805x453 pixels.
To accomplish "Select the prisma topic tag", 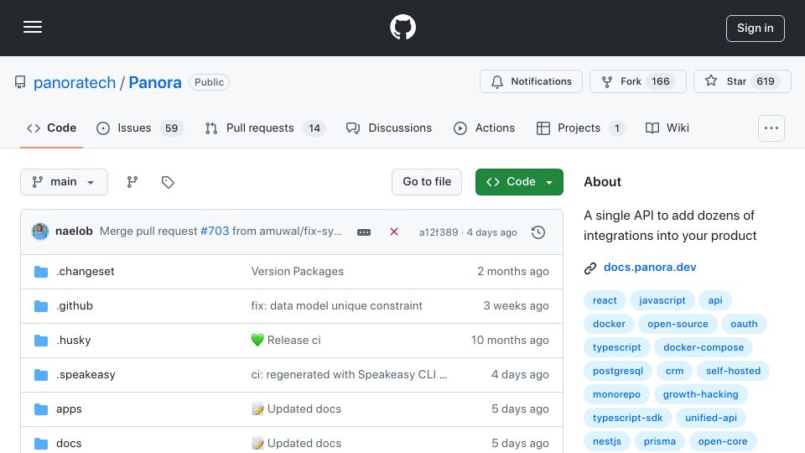I will 660,442.
